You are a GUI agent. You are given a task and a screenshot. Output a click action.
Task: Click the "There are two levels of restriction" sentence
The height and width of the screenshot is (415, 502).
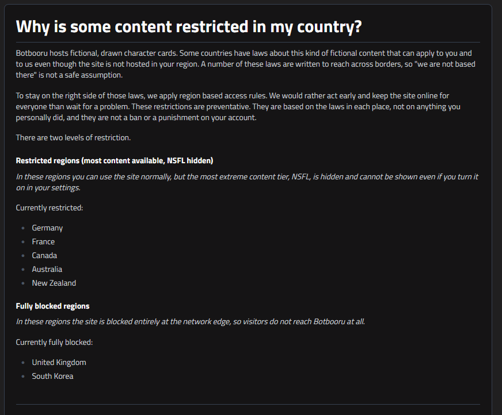[73, 137]
